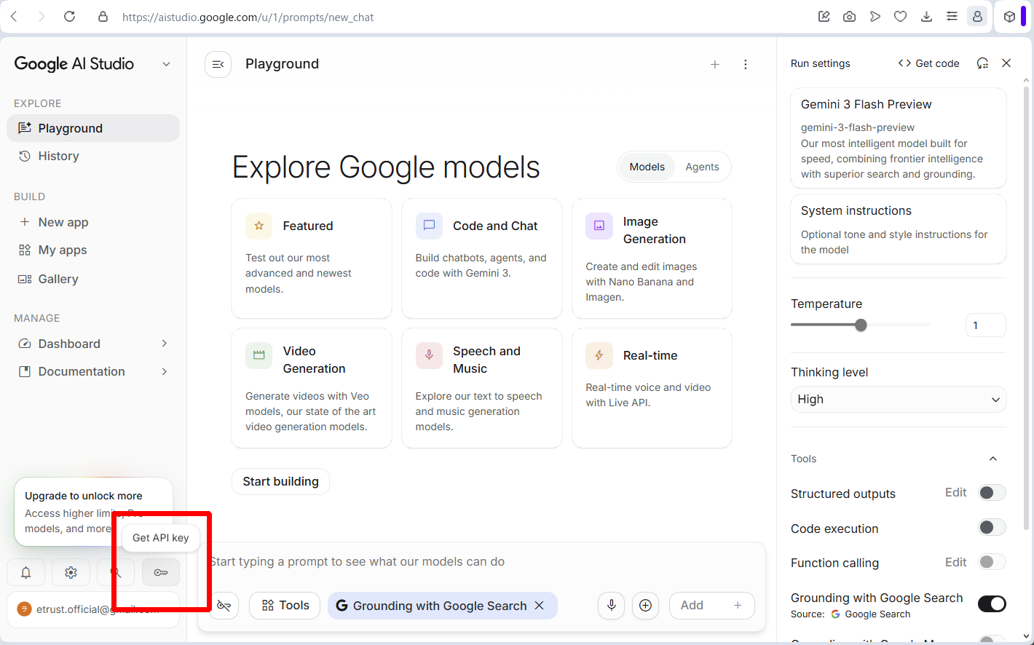This screenshot has width=1034, height=645.
Task: Switch to the Agents tab
Action: tap(702, 167)
